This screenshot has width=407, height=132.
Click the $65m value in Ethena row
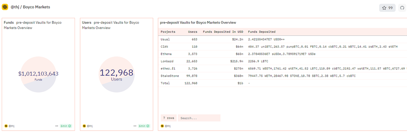[239, 54]
